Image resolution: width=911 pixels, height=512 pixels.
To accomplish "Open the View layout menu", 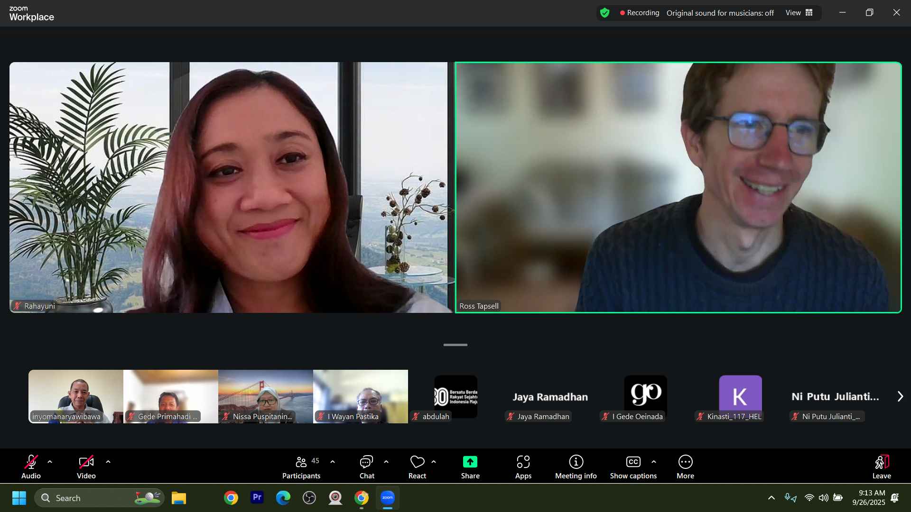I will click(x=799, y=13).
